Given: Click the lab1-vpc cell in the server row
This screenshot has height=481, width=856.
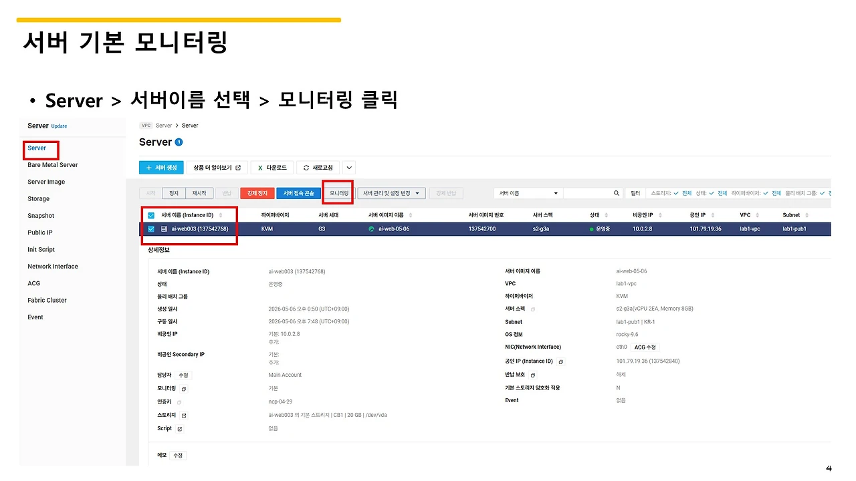Looking at the screenshot, I should coord(750,229).
